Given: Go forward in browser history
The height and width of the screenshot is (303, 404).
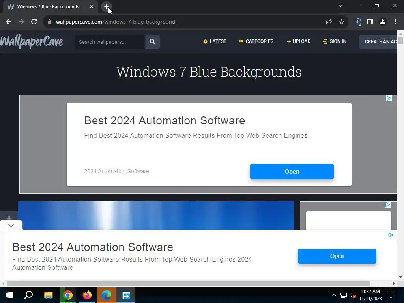Looking at the screenshot, I should (21, 22).
